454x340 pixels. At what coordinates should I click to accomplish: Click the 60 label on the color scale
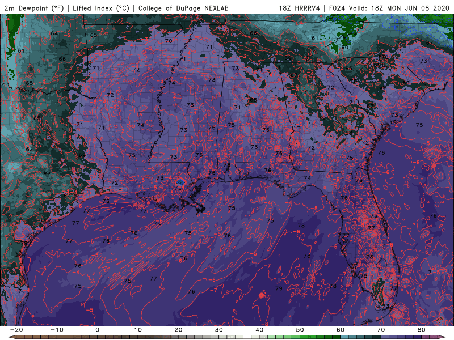click(340, 330)
